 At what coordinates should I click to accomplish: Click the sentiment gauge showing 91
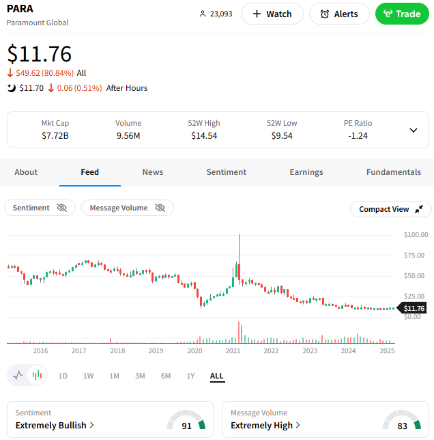[186, 420]
